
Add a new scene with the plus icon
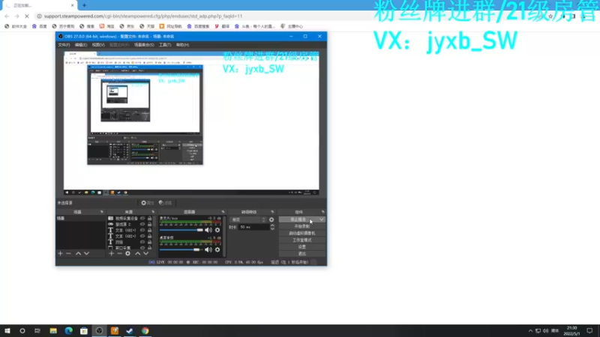pos(60,253)
